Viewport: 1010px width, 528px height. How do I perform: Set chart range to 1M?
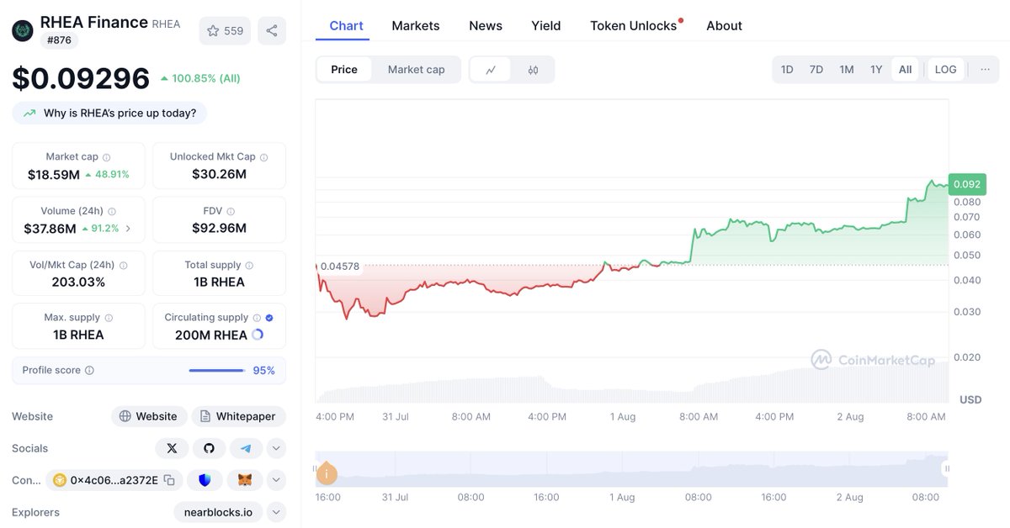(x=847, y=70)
